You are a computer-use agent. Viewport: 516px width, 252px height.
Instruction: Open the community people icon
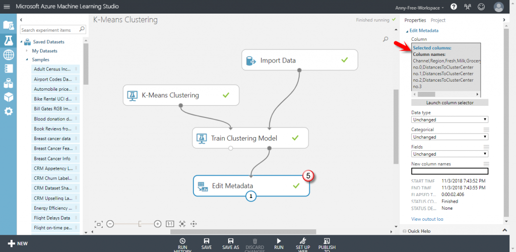click(x=467, y=7)
